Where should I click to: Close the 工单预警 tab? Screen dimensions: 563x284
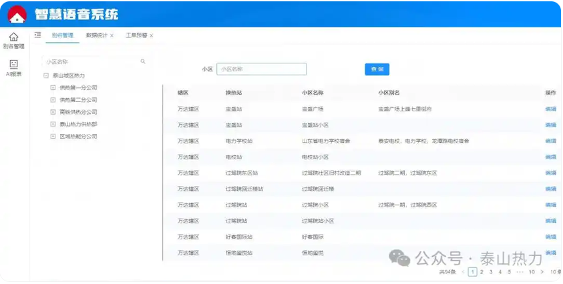(151, 35)
